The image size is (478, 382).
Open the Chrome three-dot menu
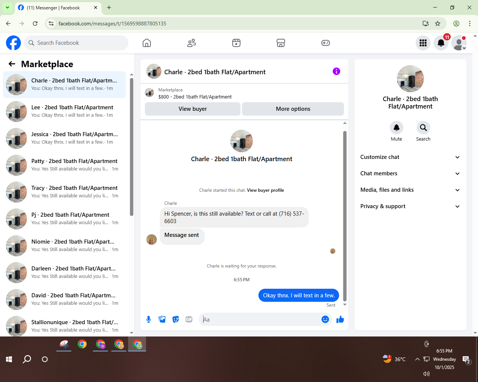click(x=470, y=24)
